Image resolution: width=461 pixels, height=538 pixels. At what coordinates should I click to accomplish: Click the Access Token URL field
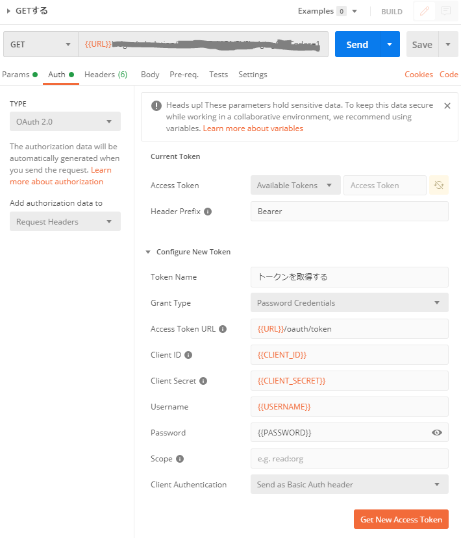[x=349, y=328]
